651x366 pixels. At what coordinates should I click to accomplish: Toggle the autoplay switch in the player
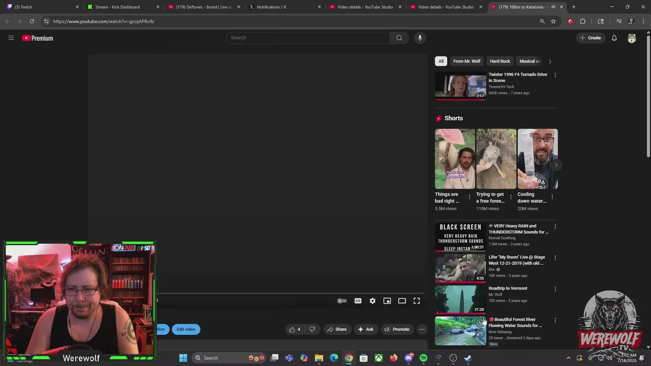342,301
